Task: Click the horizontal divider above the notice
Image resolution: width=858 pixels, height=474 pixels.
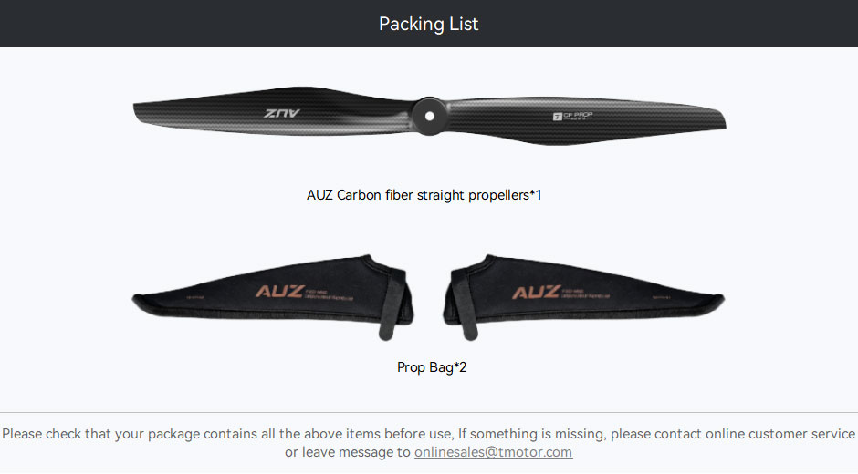Action: [x=429, y=412]
